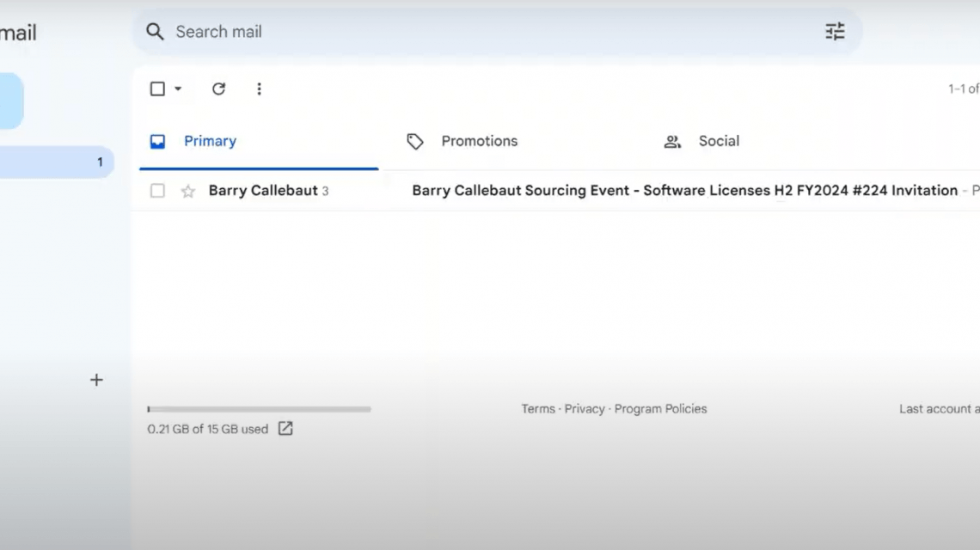Click the Promotions tag icon
This screenshot has height=550, width=980.
point(415,142)
